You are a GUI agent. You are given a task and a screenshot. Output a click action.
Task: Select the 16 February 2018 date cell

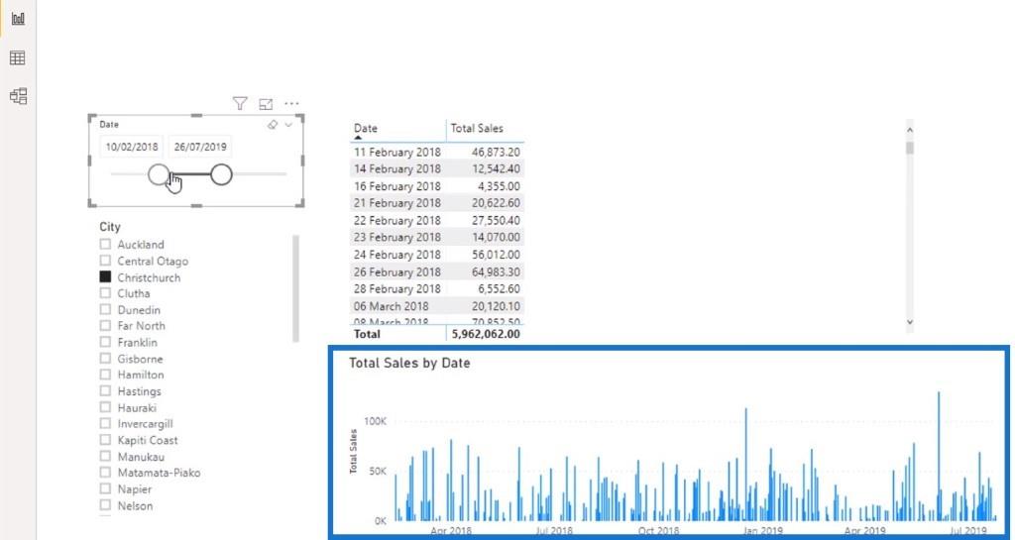(x=396, y=186)
